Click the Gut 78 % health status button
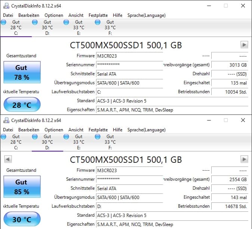This screenshot has width=252, height=229. point(22,72)
